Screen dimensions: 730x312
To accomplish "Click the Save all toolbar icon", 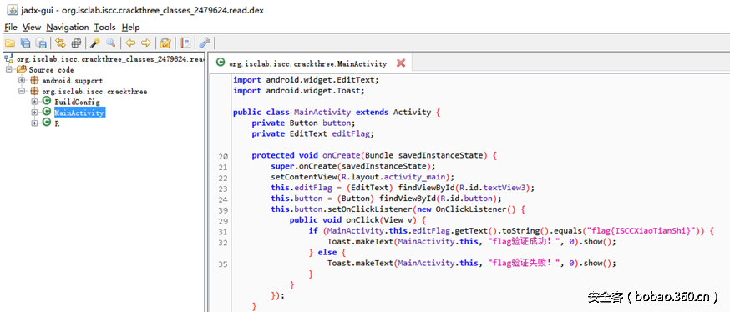I will pos(26,43).
